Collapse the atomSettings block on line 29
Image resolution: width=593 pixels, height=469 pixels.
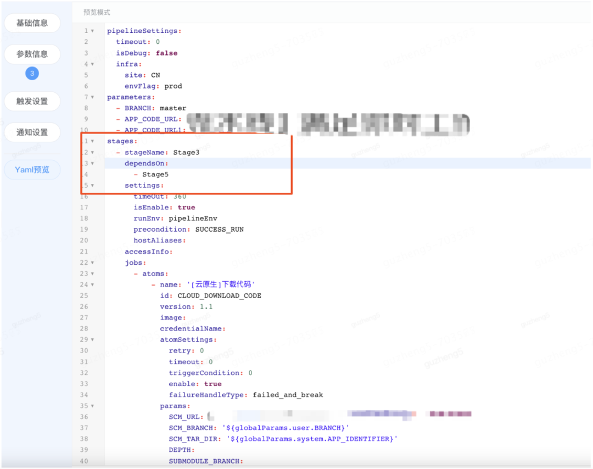coord(92,339)
